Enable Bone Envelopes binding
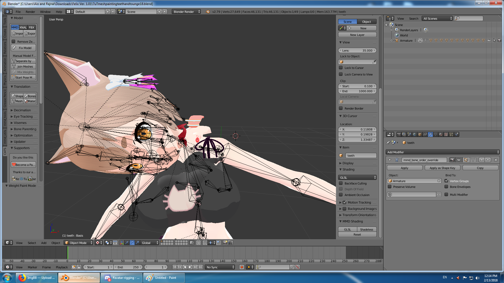Screen dimensions: 504x283 (446, 187)
